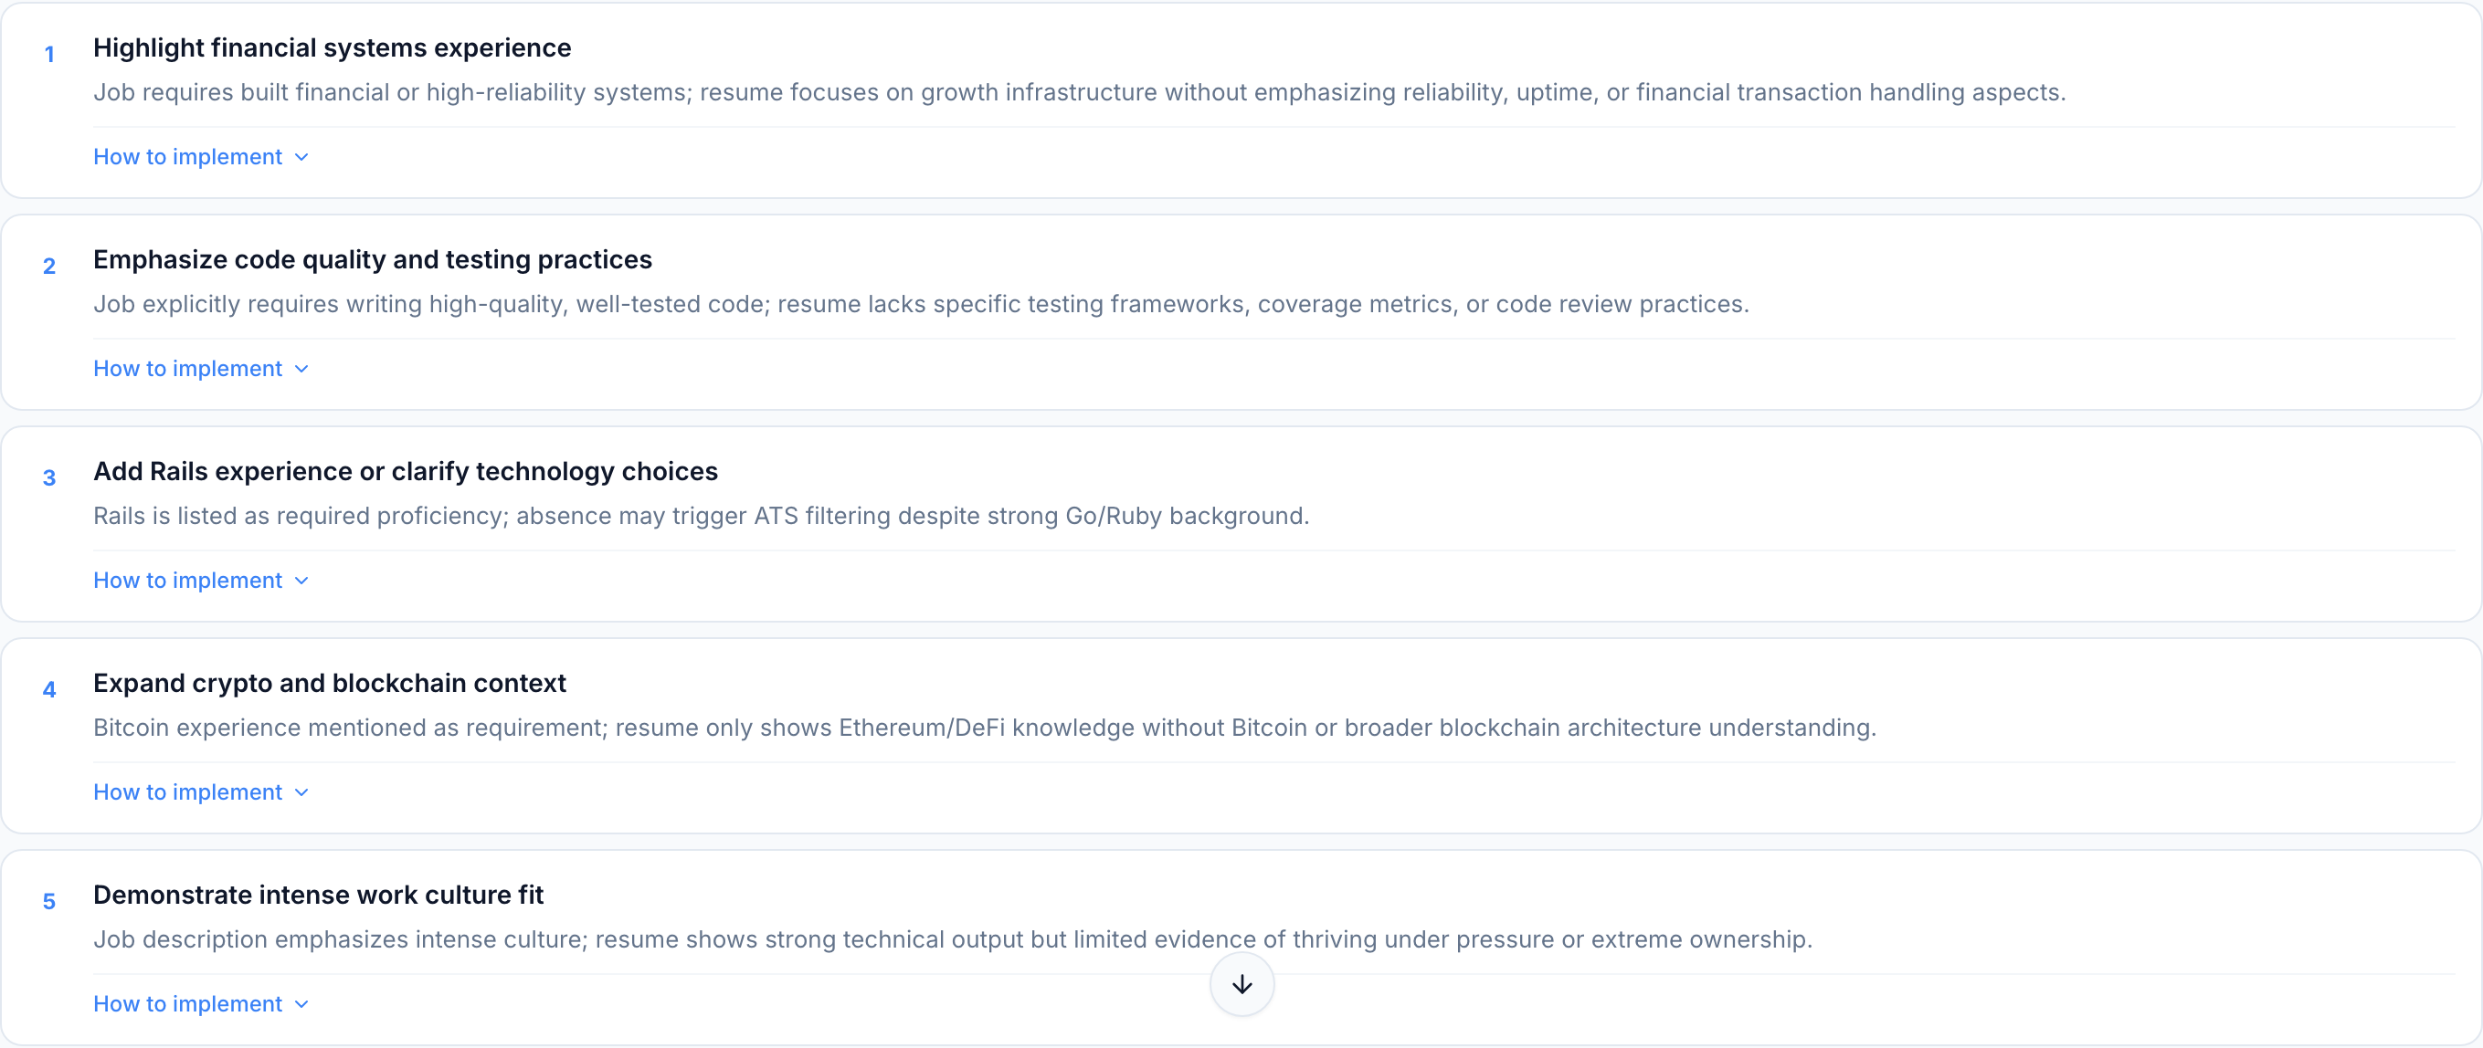
Task: Select the Highlight financial systems experience heading
Action: 332,48
